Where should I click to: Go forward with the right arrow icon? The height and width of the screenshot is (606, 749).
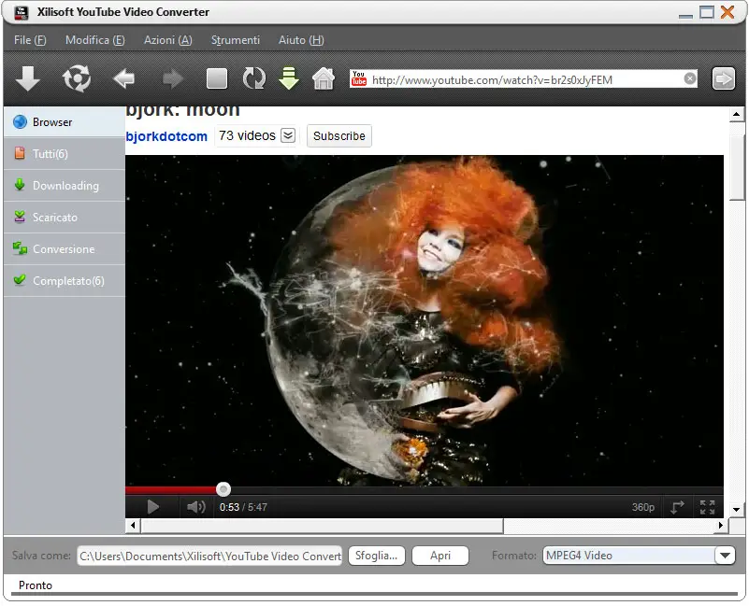[172, 78]
